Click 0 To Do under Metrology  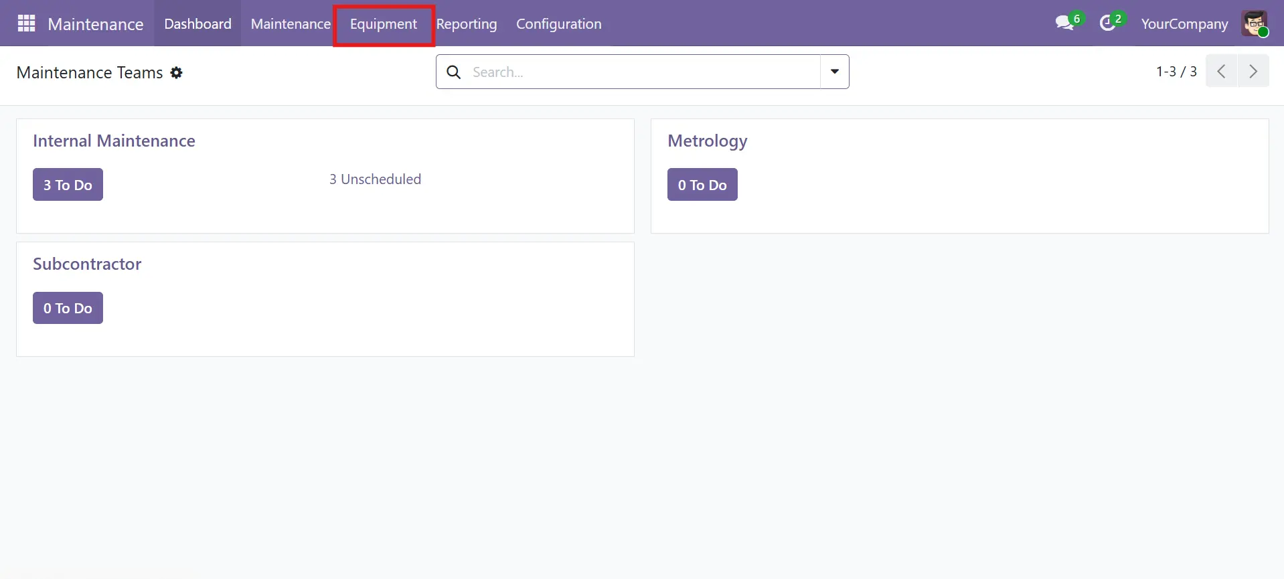point(702,185)
